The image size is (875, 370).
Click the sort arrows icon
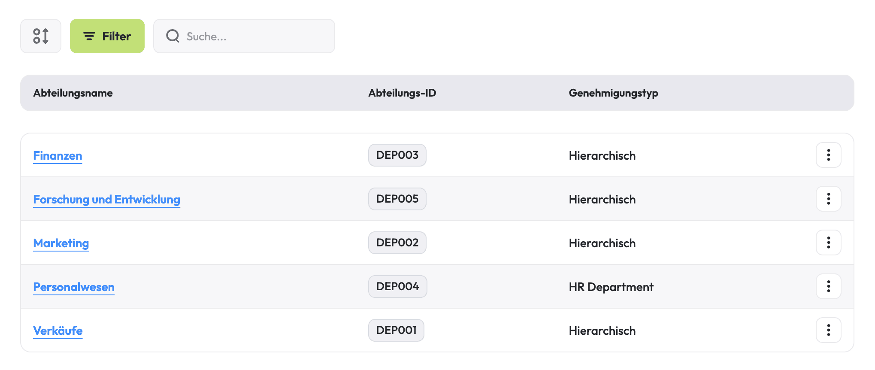click(40, 36)
